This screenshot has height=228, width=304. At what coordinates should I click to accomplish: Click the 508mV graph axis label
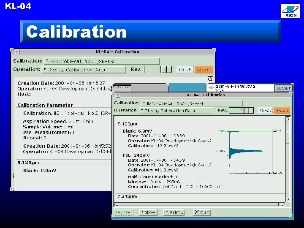point(277,174)
